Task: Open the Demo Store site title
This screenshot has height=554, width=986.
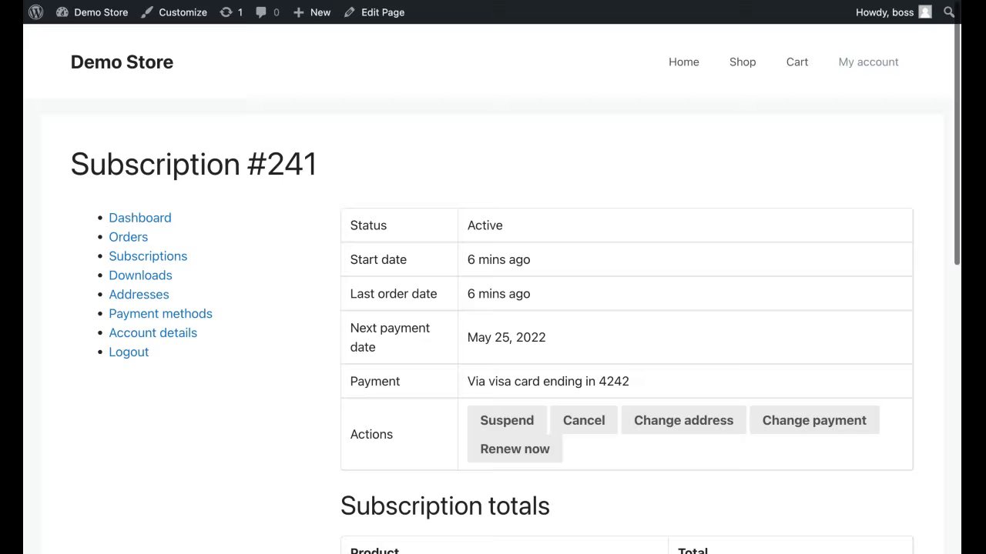Action: point(122,62)
